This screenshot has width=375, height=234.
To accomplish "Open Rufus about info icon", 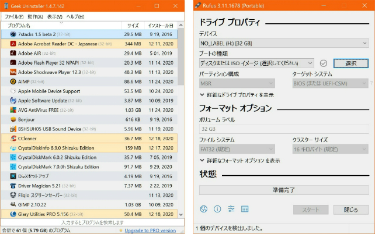I will coord(217,209).
